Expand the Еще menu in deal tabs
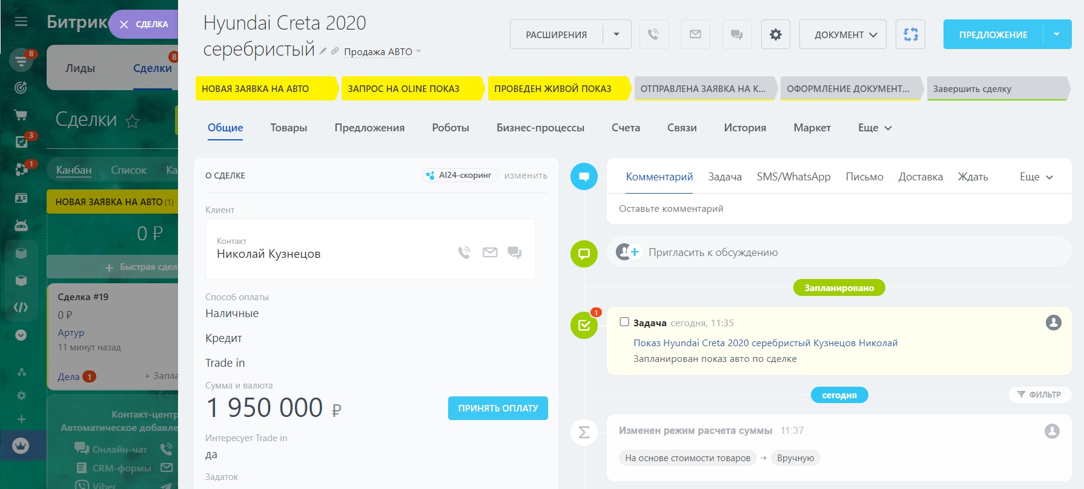The height and width of the screenshot is (489, 1084). (874, 128)
